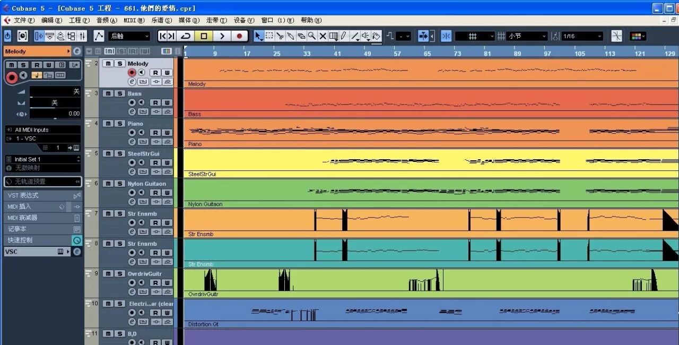679x345 pixels.
Task: Open the 工程 menu
Action: [79, 20]
